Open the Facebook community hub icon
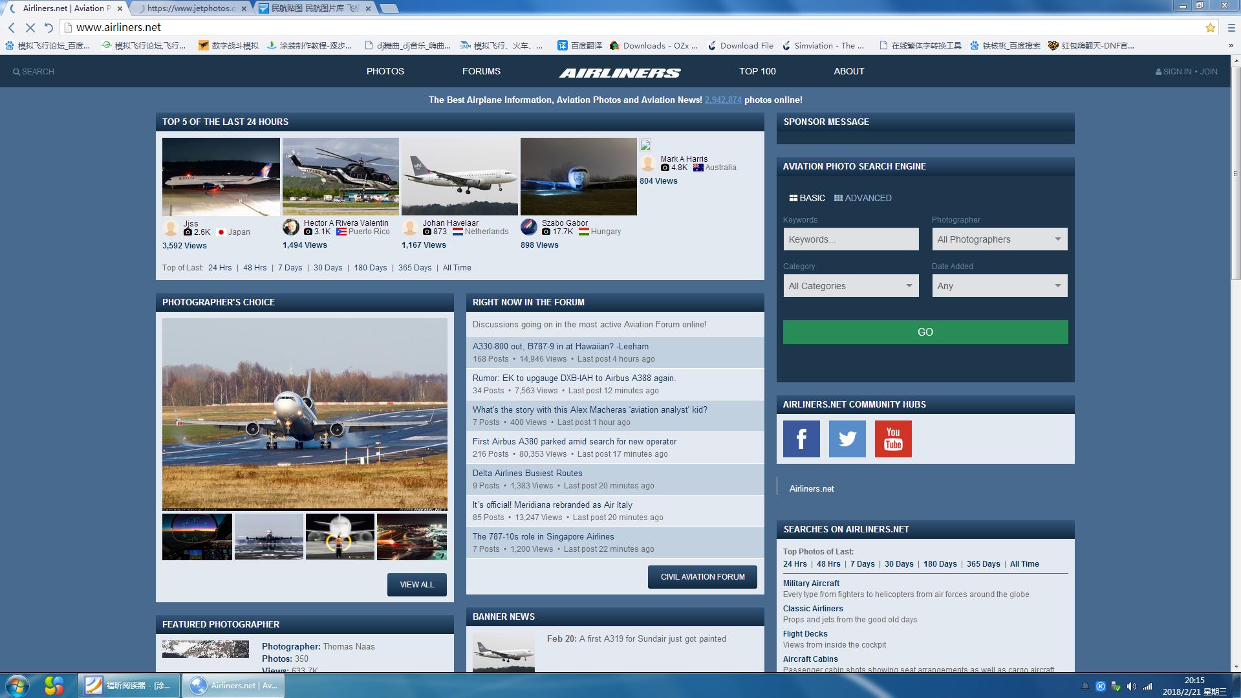The height and width of the screenshot is (698, 1241). (x=801, y=439)
